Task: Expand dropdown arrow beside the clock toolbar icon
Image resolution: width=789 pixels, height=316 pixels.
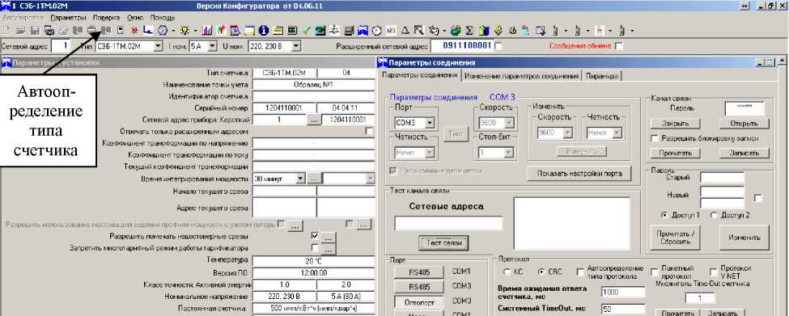Action: coord(173,30)
